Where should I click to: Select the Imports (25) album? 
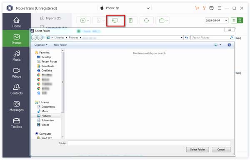coord(51,18)
